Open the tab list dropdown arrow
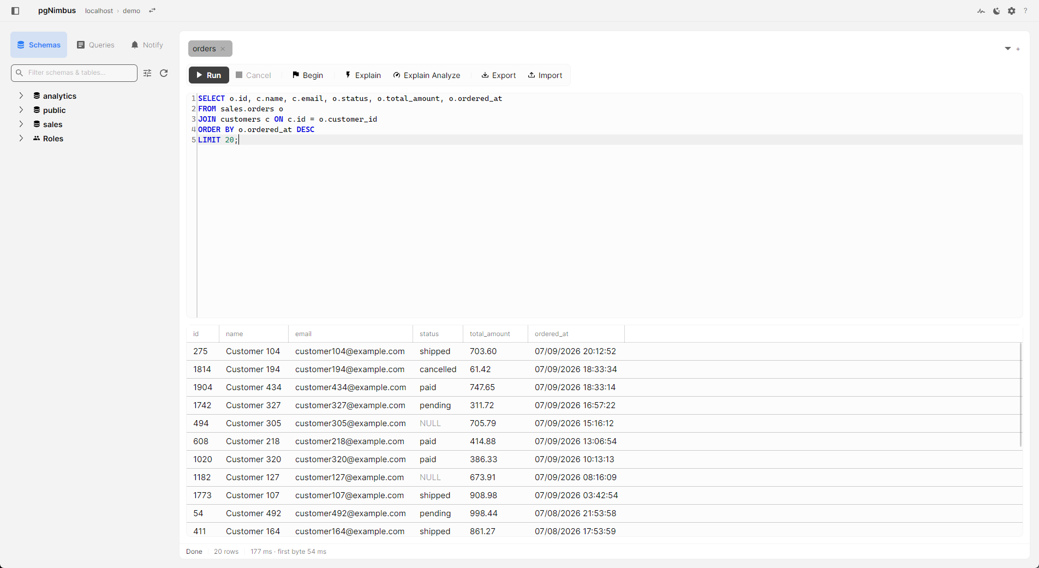The image size is (1039, 568). 1008,49
